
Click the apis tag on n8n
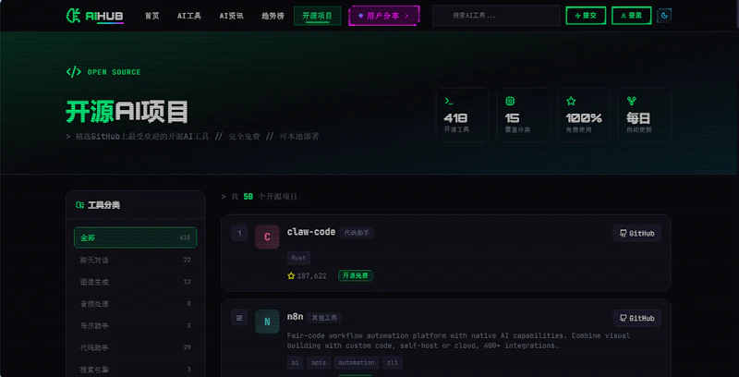pos(318,362)
